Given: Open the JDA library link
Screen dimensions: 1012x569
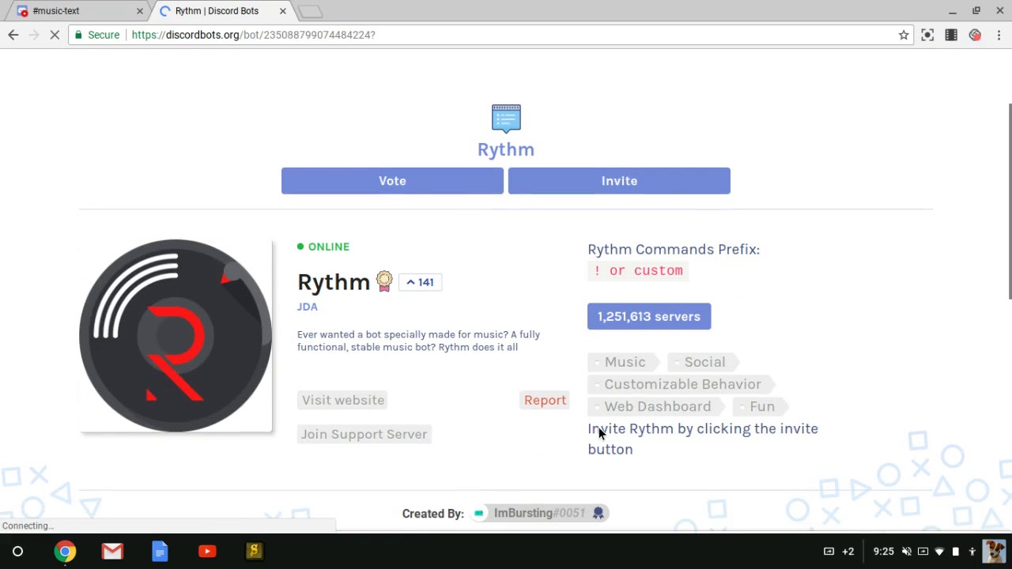Looking at the screenshot, I should (x=308, y=307).
